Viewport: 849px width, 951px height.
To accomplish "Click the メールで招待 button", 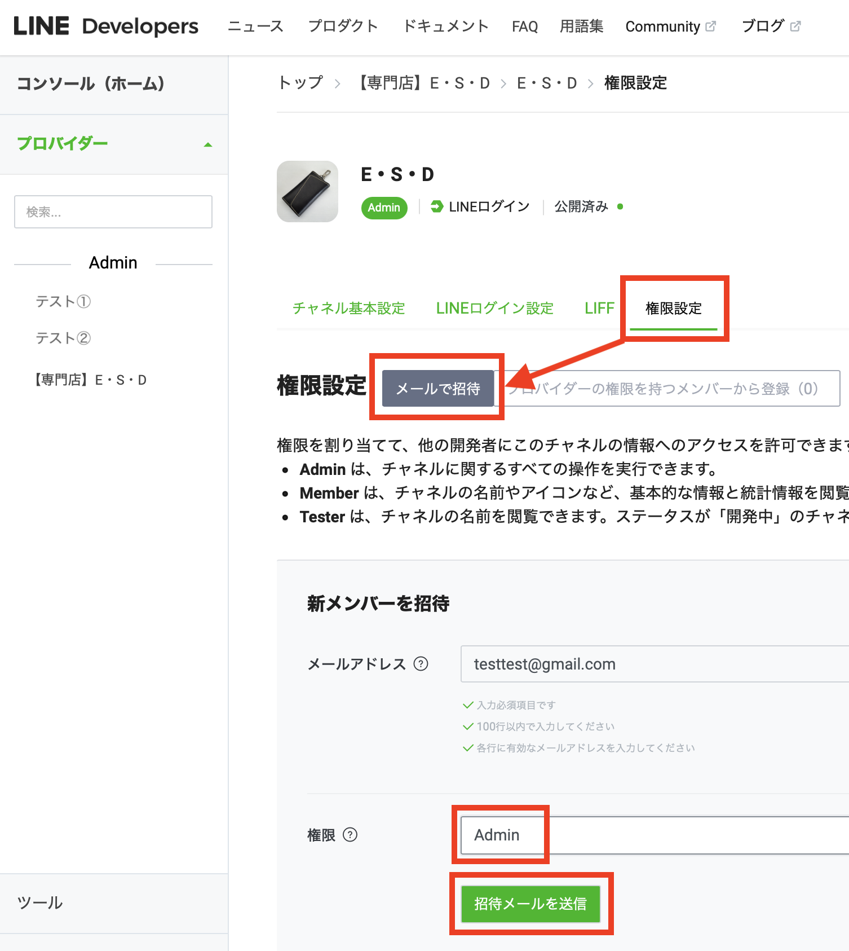I will pos(438,389).
